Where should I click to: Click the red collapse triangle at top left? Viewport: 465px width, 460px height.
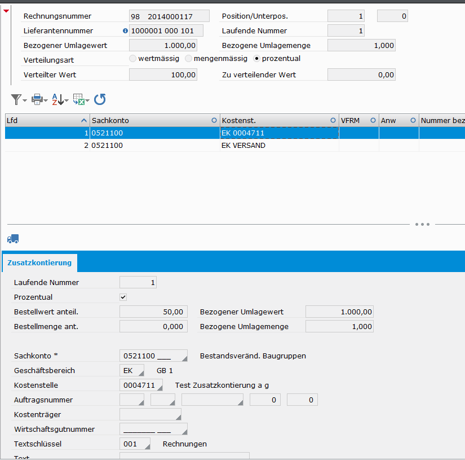pos(6,11)
